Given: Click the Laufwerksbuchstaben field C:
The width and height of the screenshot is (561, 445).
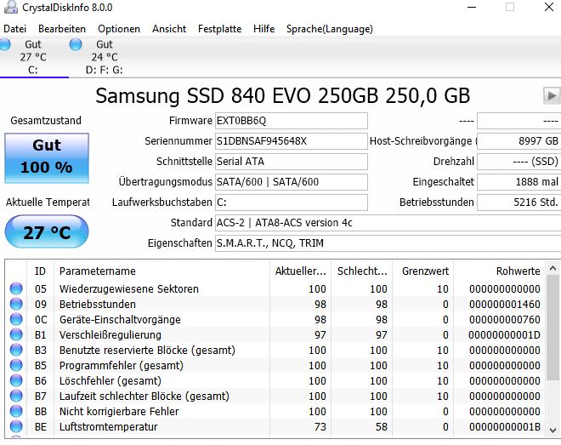Looking at the screenshot, I should tap(292, 203).
